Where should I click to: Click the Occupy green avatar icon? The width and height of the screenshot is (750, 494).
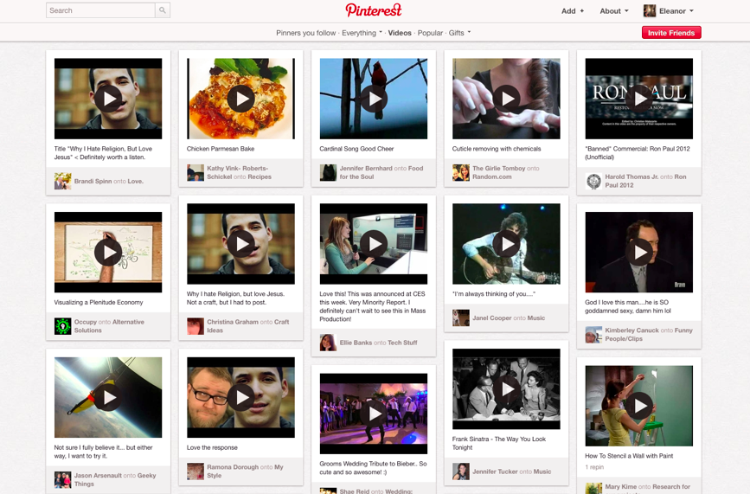point(62,326)
